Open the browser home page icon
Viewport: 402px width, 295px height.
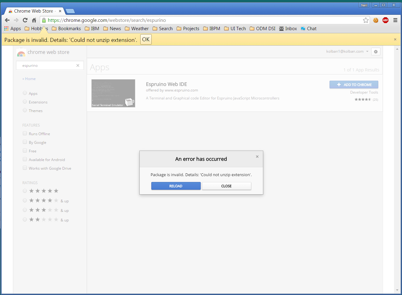pos(34,20)
